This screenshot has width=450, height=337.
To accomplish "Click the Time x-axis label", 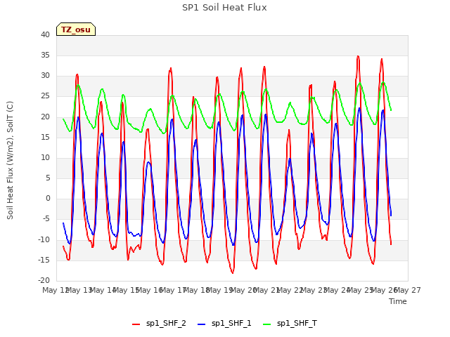I will (x=398, y=301).
